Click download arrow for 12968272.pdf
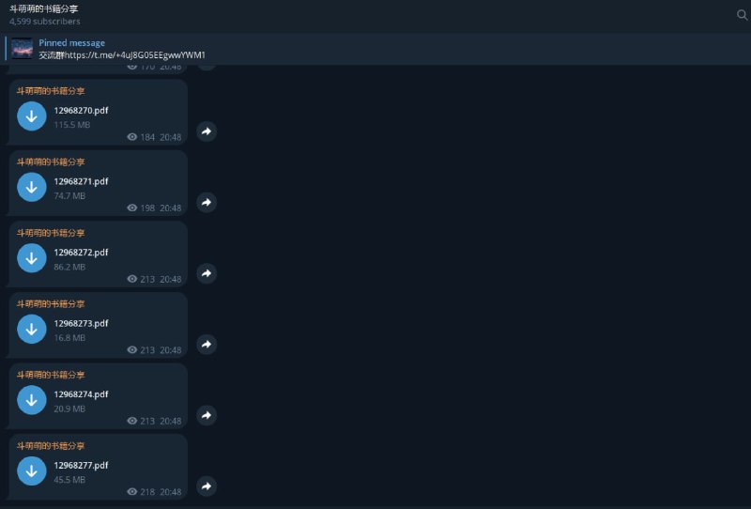The height and width of the screenshot is (509, 751). [31, 258]
